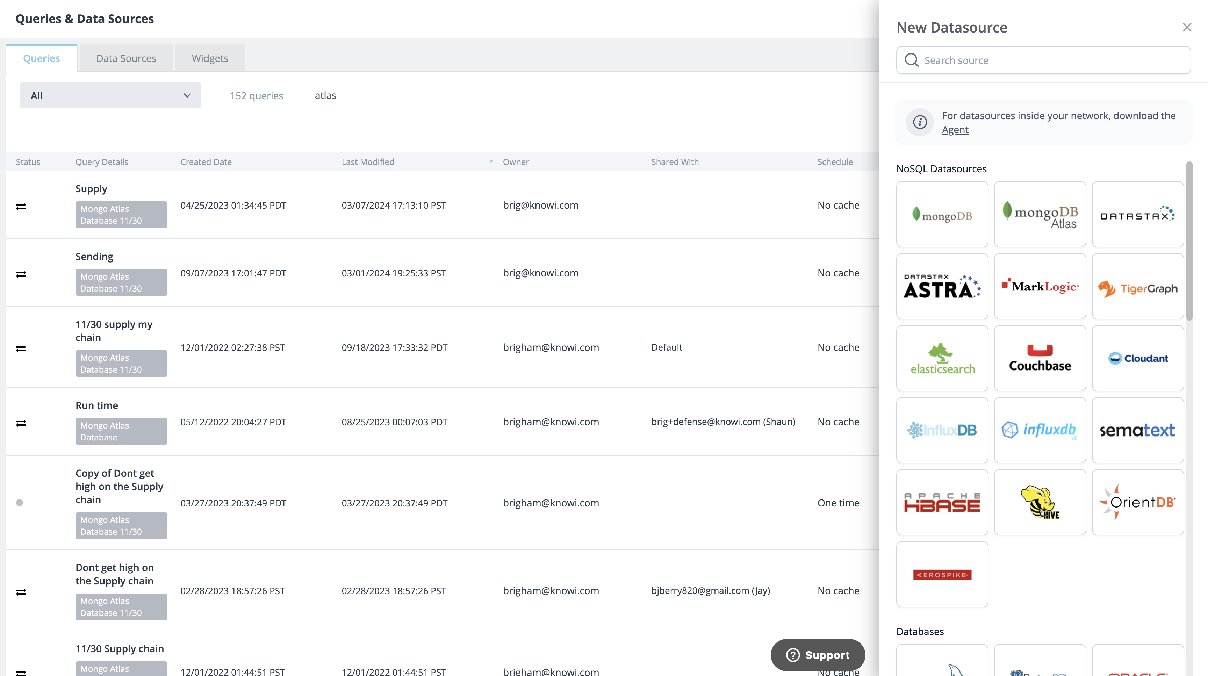Choose the OrientDB datasource tile

[x=1138, y=502]
